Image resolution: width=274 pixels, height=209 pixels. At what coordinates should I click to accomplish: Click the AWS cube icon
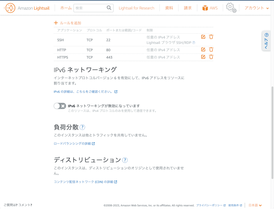205,8
